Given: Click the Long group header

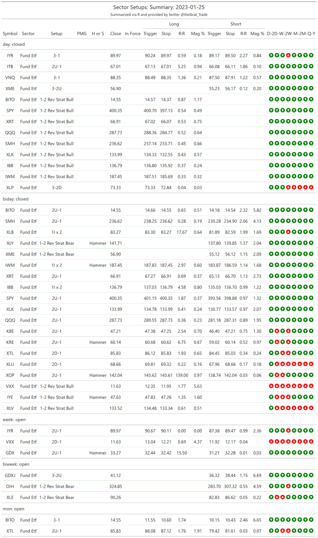Looking at the screenshot, I should [174, 24].
